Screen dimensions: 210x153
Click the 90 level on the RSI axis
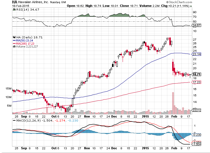coord(195,12)
